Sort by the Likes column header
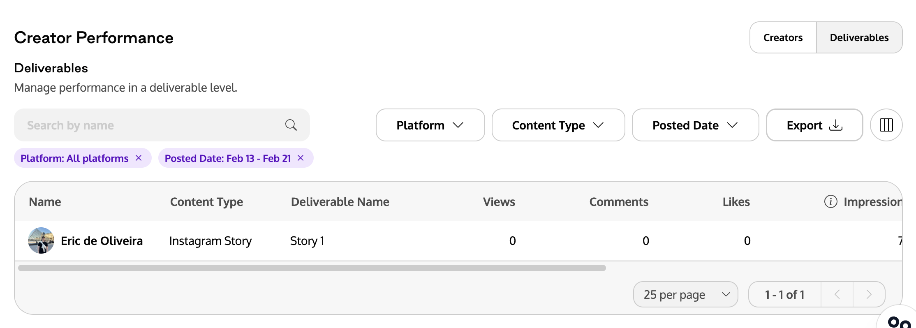The height and width of the screenshot is (328, 916). click(736, 202)
